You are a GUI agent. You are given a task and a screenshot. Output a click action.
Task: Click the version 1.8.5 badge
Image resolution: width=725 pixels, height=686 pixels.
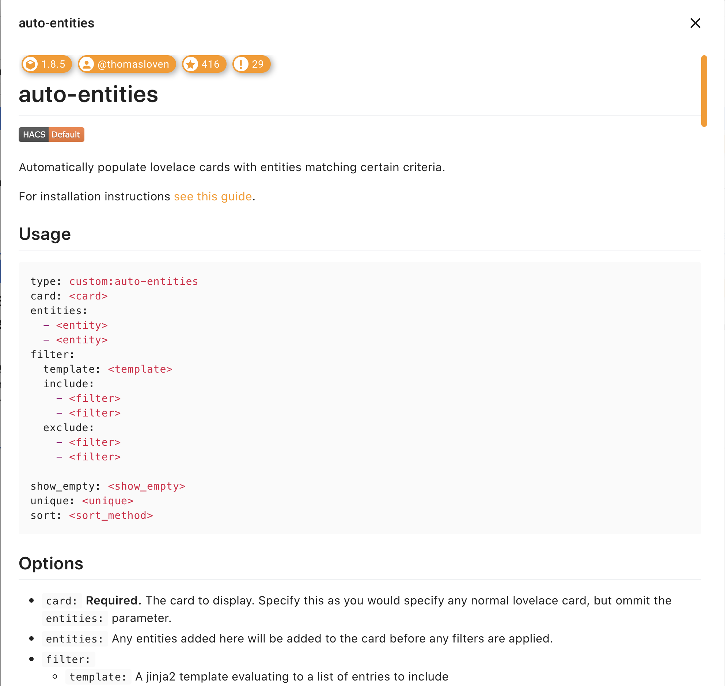tap(47, 64)
